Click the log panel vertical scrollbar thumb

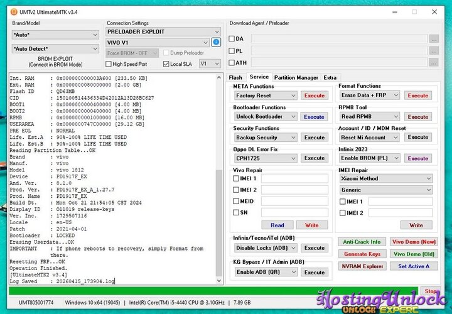(219, 223)
